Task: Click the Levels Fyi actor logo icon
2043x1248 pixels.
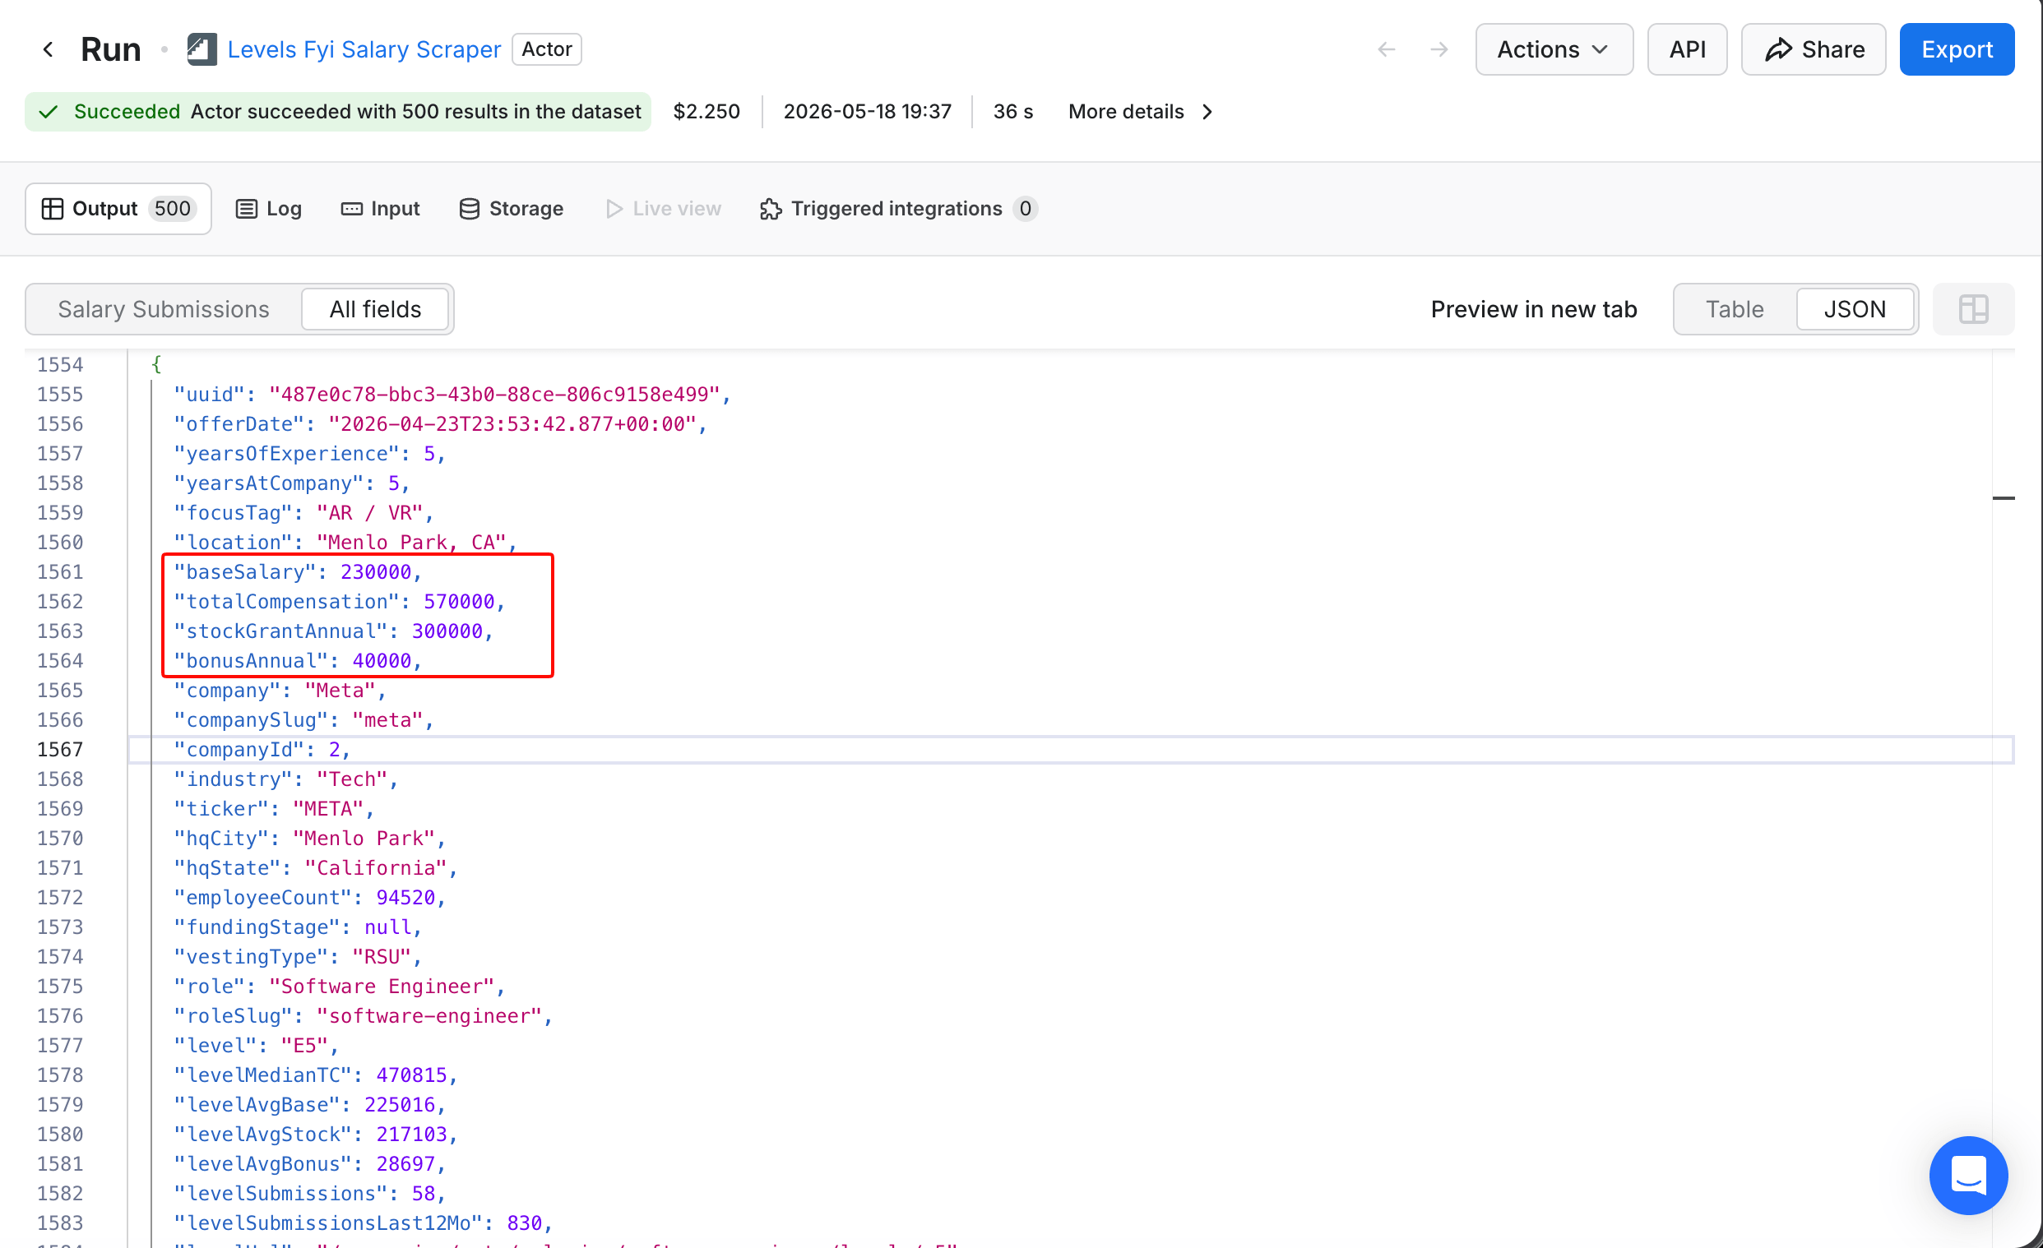Action: pyautogui.click(x=202, y=49)
